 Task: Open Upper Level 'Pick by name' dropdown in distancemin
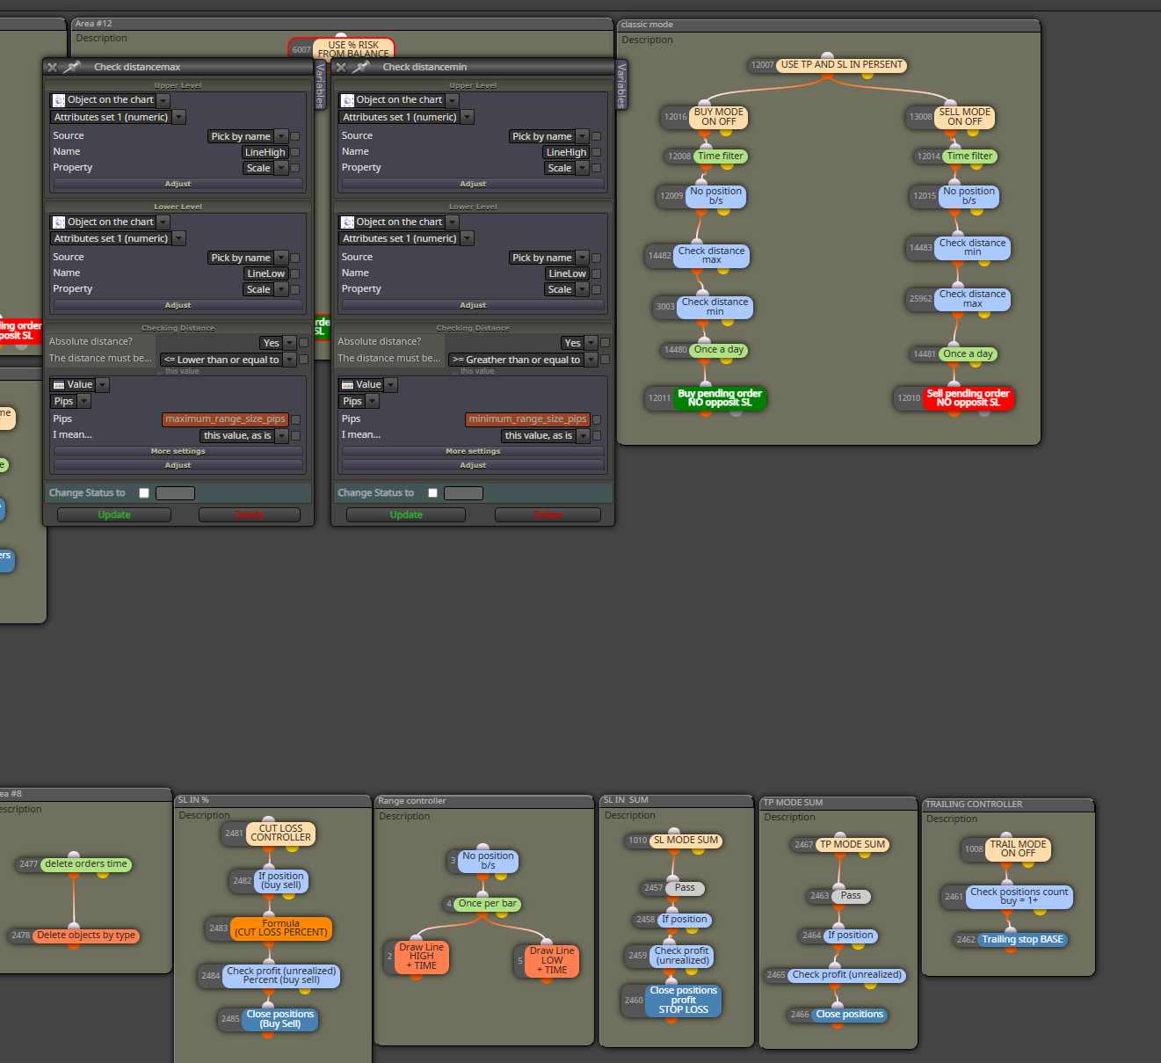click(582, 136)
